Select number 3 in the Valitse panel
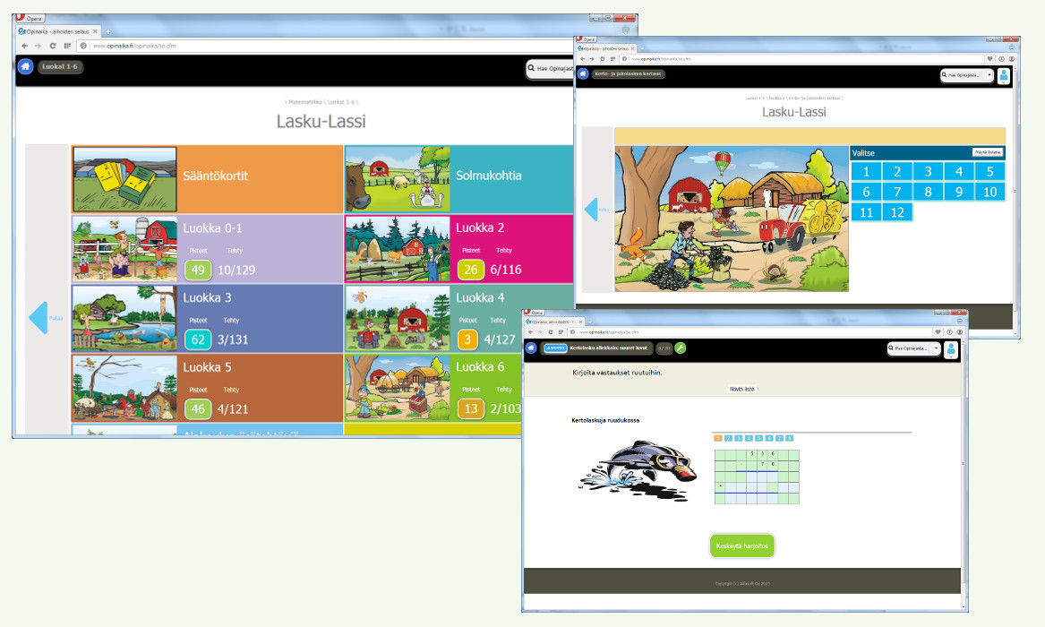Viewport: 1045px width, 627px height. (x=928, y=172)
